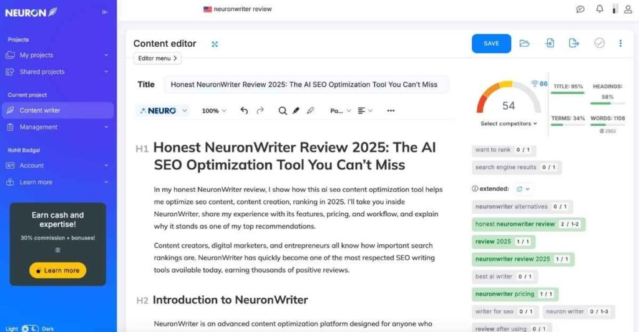The height and width of the screenshot is (332, 639).
Task: Show more toolbar options ellipsis
Action: click(x=391, y=111)
